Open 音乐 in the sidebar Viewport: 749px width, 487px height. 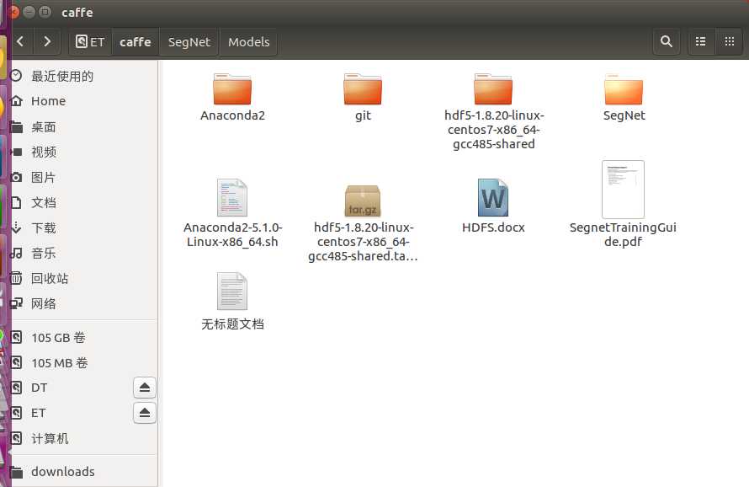pos(84,253)
